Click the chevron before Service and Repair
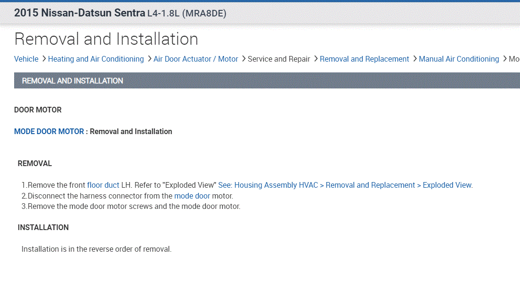The height and width of the screenshot is (303, 520). click(x=243, y=59)
